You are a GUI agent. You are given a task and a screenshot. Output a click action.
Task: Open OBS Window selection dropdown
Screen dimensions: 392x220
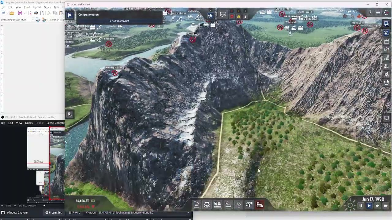point(144,213)
